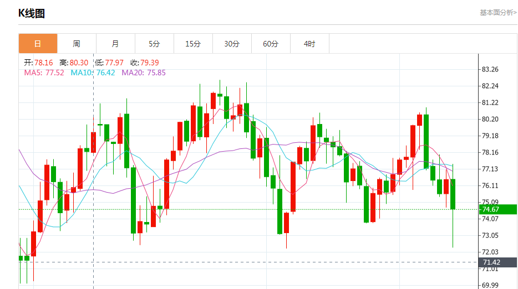Image resolution: width=518 pixels, height=289 pixels.
Task: Select the 日 daily chart tab
Action: (x=38, y=44)
